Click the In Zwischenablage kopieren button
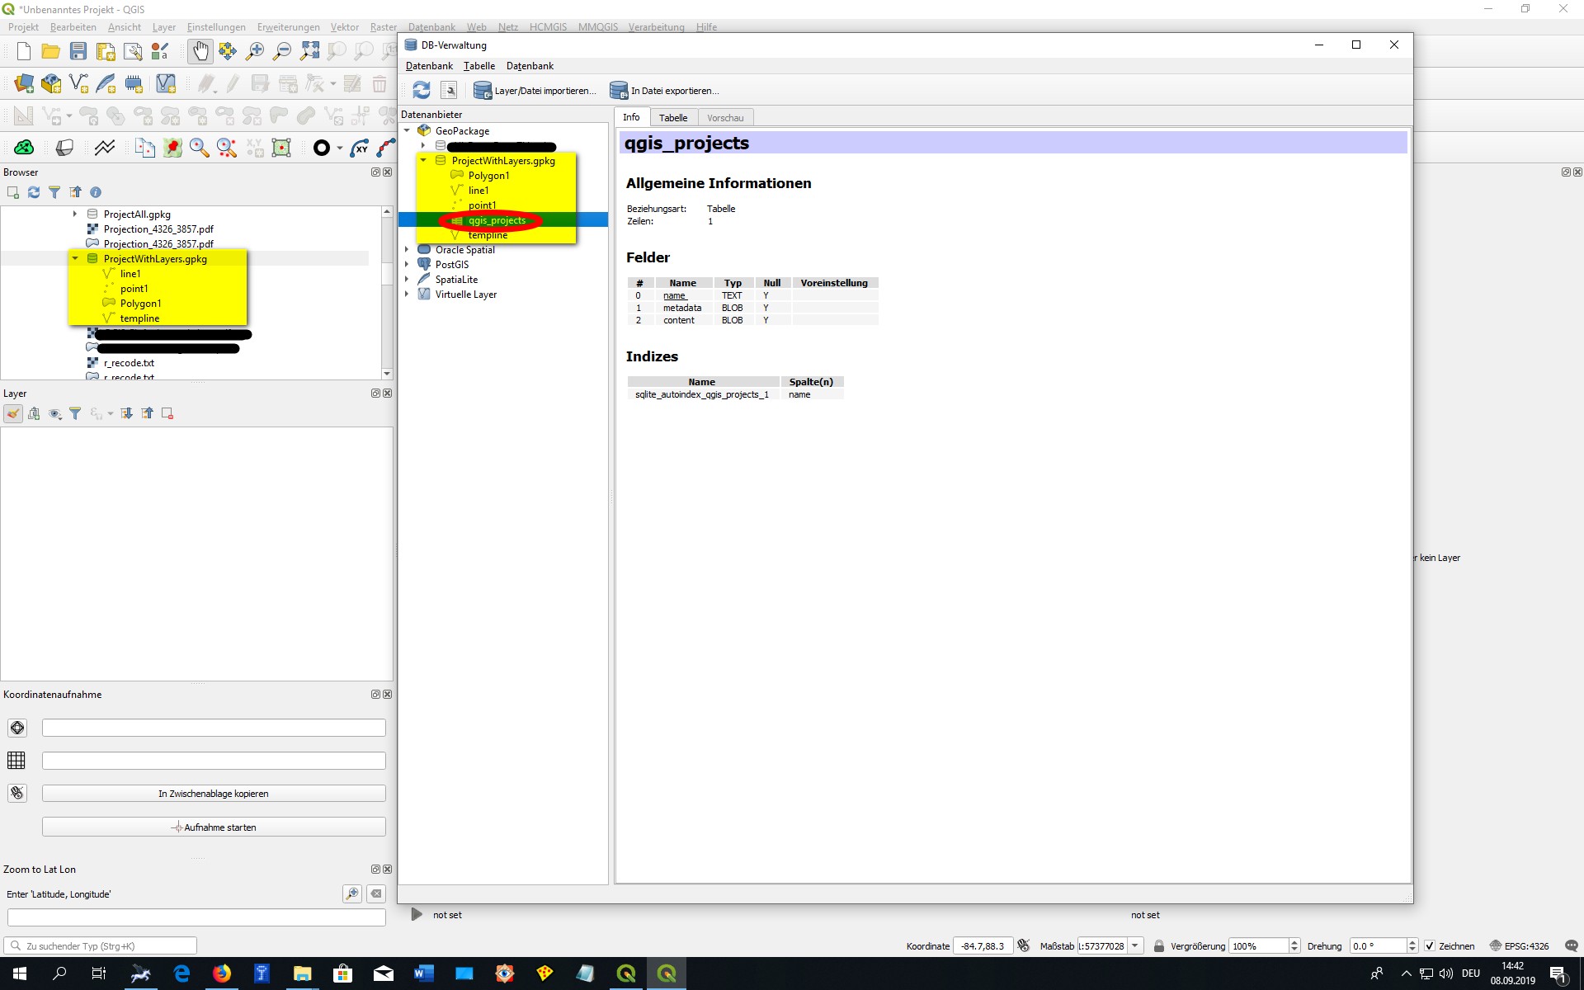The image size is (1584, 990). (214, 793)
